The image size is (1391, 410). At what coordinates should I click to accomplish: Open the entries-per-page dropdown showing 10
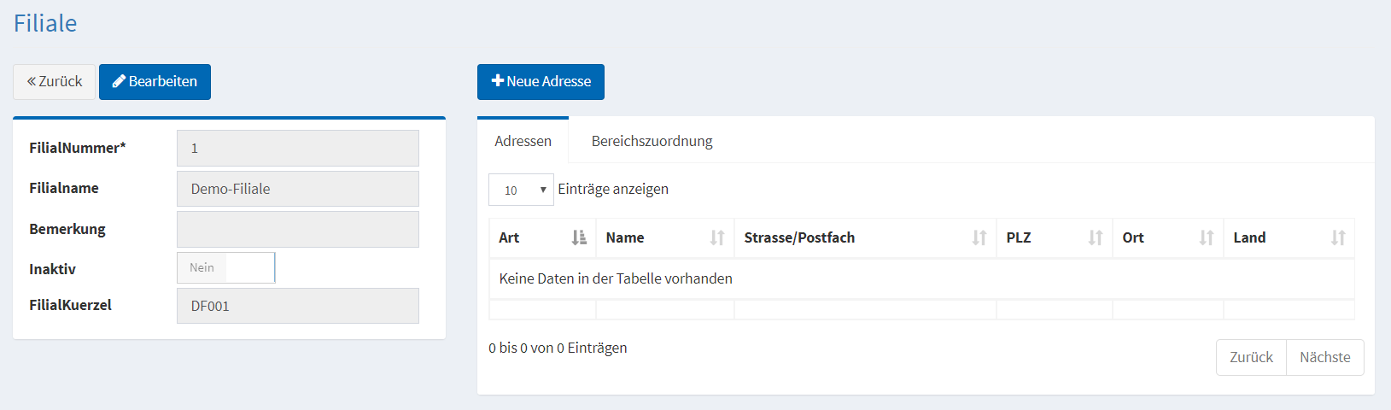(521, 190)
